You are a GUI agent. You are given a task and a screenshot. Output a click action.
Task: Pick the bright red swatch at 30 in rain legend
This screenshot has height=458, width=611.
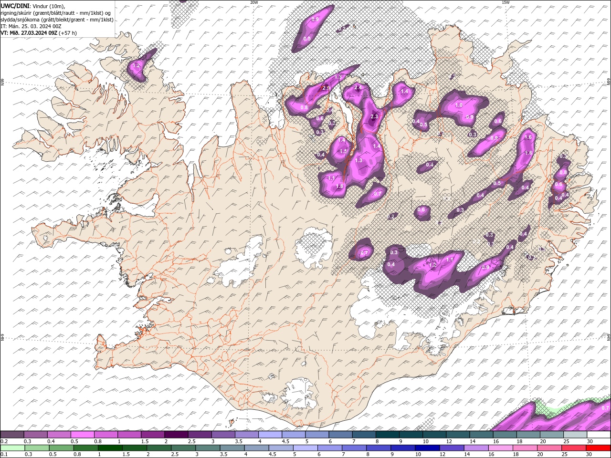(598, 448)
